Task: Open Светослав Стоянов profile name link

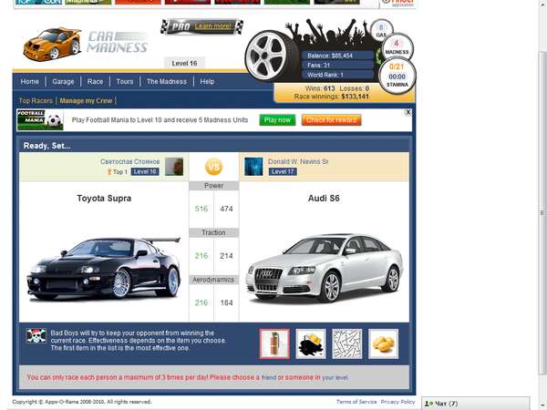Action: coord(130,161)
